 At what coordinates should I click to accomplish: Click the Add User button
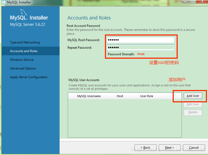(193, 96)
